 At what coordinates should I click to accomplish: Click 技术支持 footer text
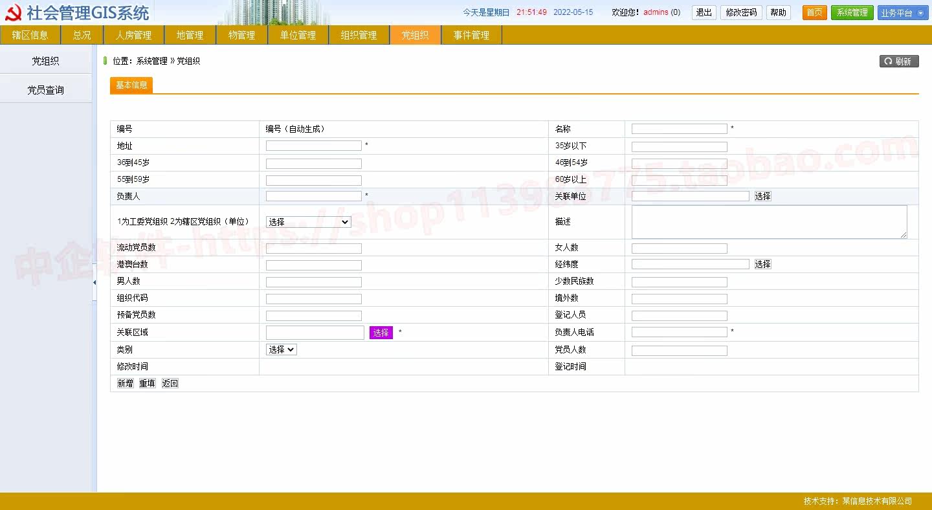(x=858, y=501)
